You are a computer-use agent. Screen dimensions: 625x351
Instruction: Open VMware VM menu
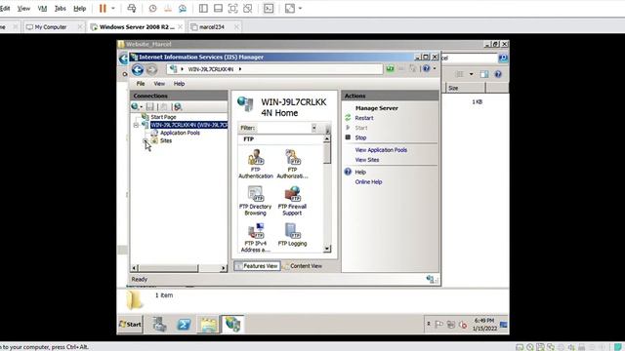pos(42,8)
